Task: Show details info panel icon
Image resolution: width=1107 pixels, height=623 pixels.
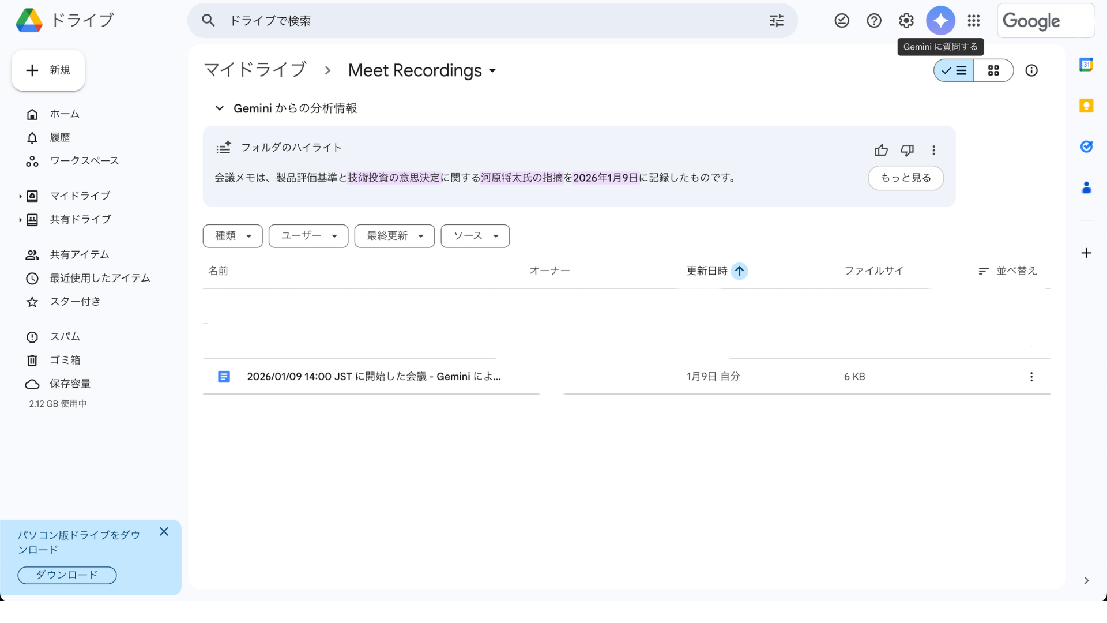Action: tap(1031, 70)
